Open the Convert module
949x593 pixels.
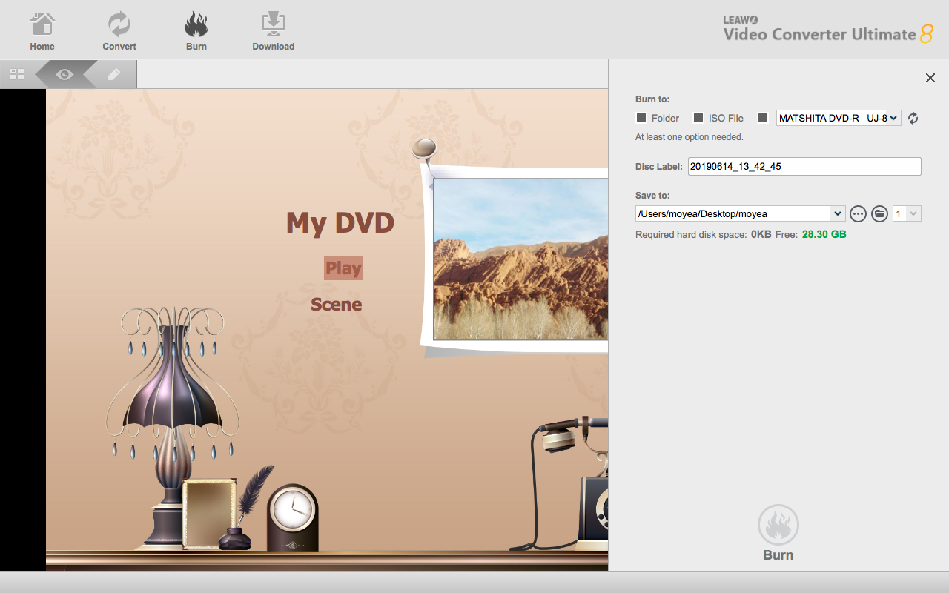(119, 25)
